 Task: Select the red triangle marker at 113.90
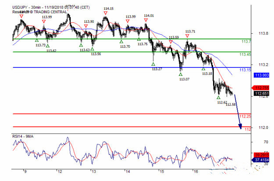coord(86,26)
